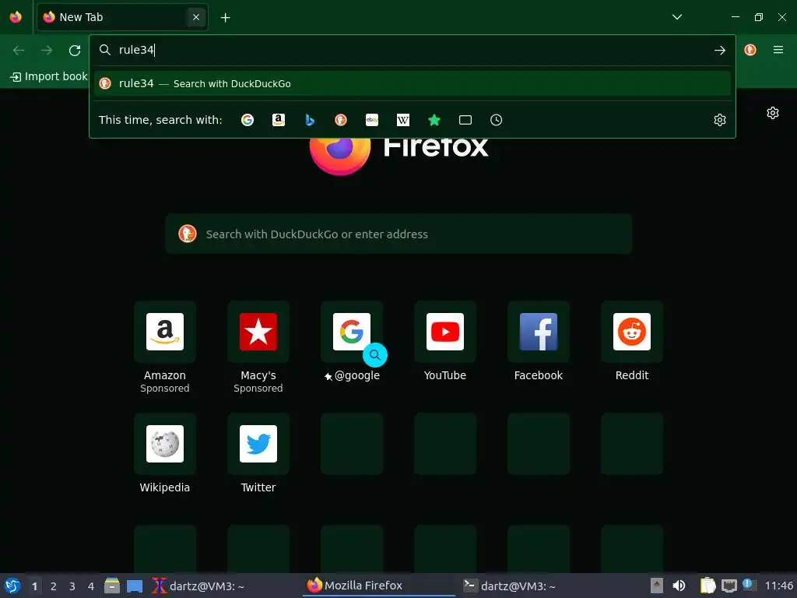797x598 pixels.
Task: Click the DuckDuckGo extension toolbar icon
Action: coord(750,50)
